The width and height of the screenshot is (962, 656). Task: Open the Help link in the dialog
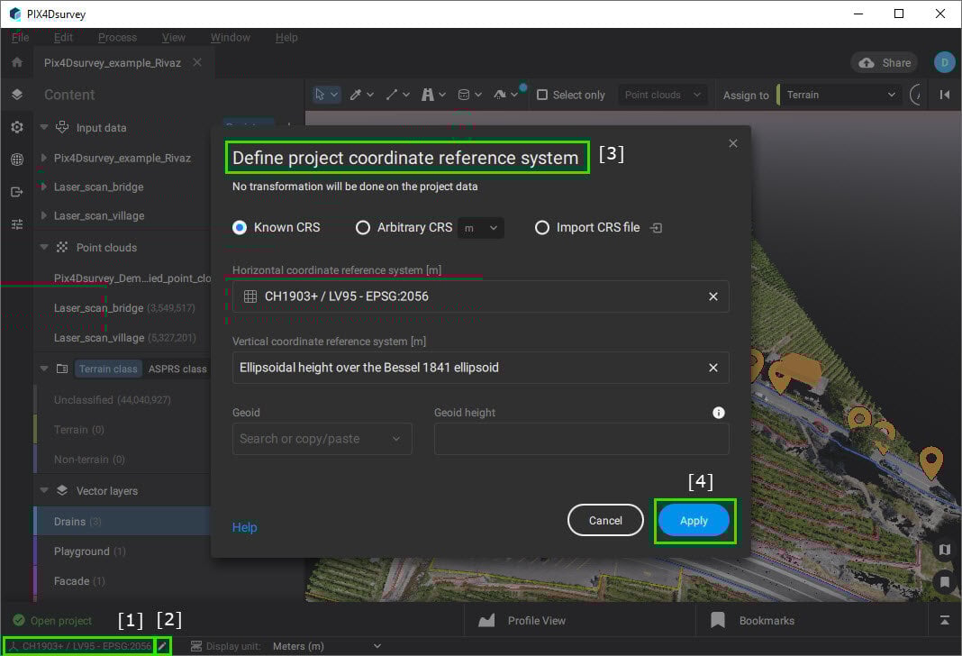click(x=244, y=527)
